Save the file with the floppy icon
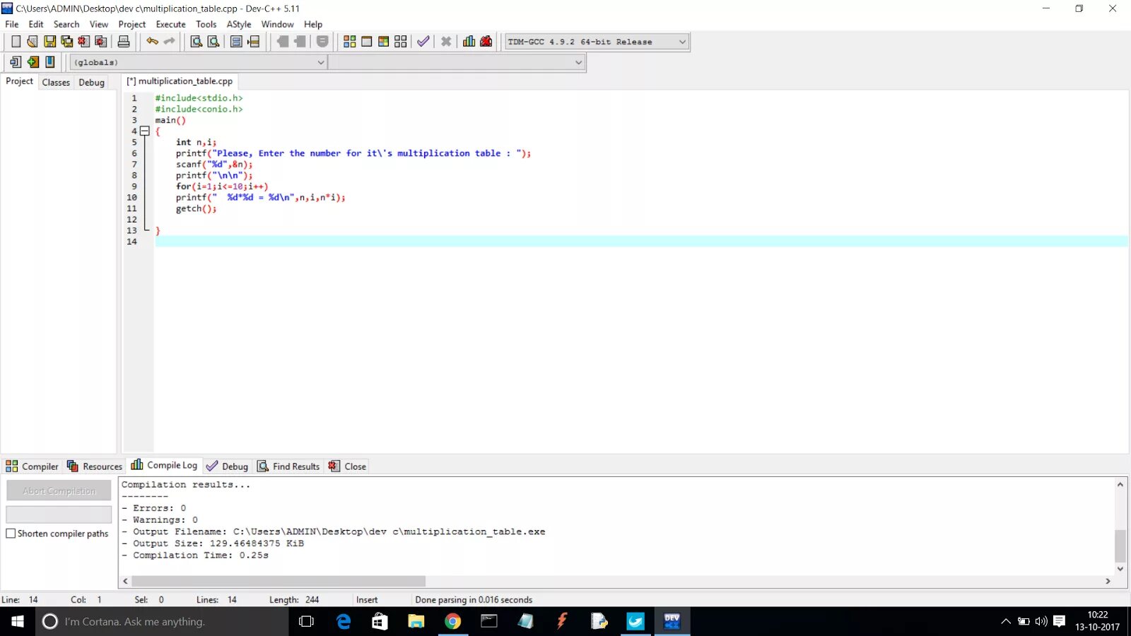The image size is (1131, 636). (x=49, y=42)
